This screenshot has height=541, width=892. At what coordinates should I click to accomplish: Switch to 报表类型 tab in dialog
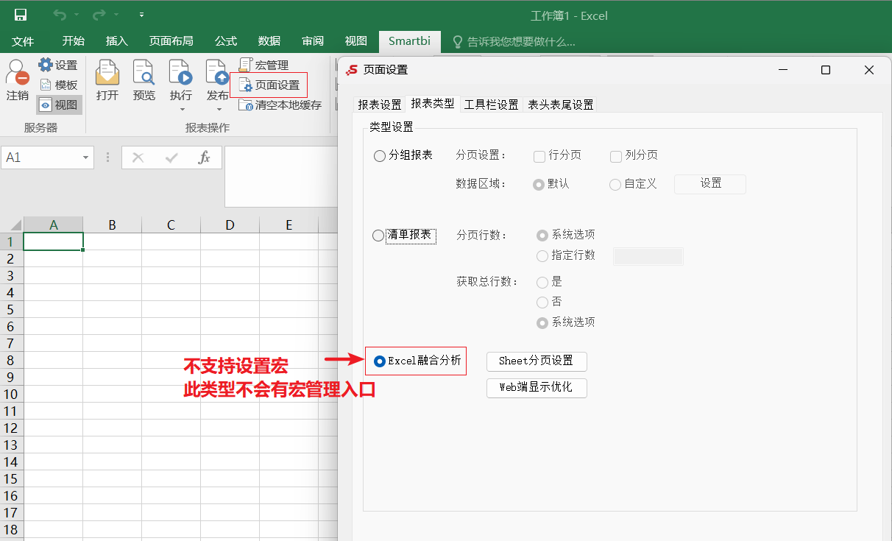pos(433,104)
